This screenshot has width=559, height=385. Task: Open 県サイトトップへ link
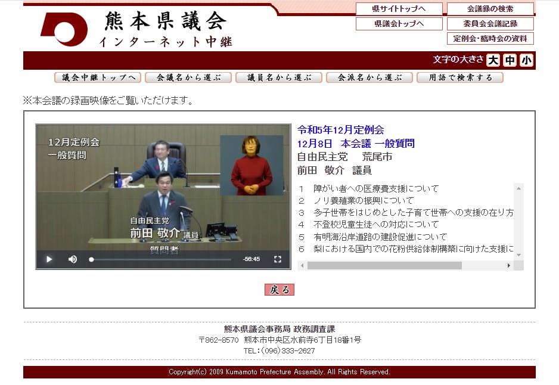[x=399, y=8]
